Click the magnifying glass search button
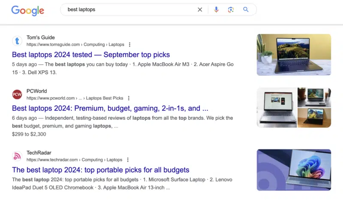 pos(246,9)
